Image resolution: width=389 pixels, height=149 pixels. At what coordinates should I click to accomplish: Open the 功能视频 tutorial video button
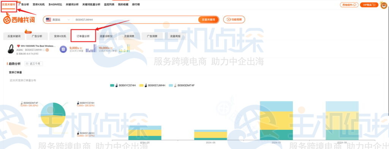pos(234,20)
